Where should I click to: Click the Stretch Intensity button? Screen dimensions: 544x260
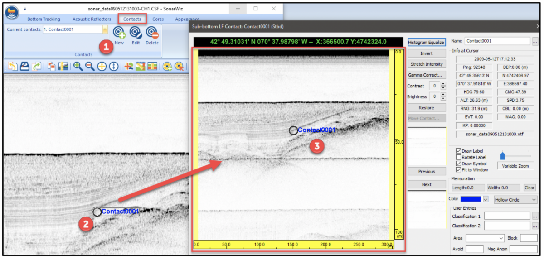(426, 64)
